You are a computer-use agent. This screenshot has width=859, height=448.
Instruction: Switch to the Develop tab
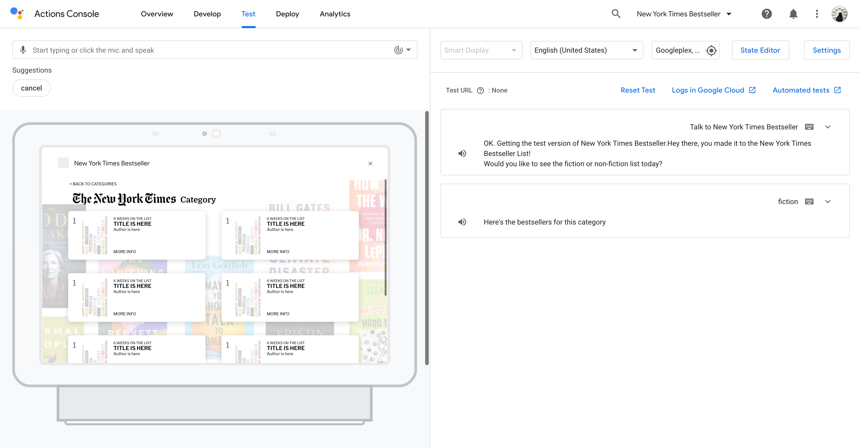(207, 14)
